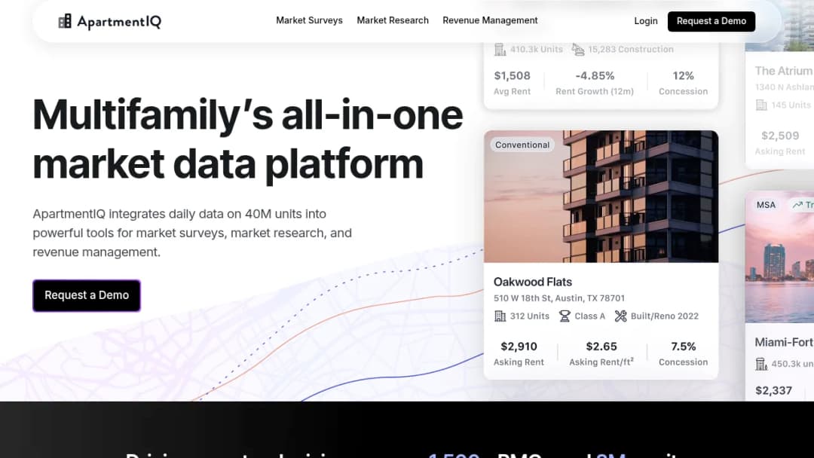Click the building icon next to 312 Units

(x=500, y=316)
